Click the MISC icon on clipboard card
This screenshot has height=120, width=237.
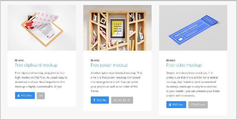click(16, 60)
